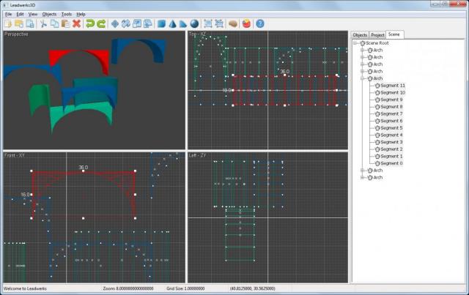Click the New file toolbar icon
The image size is (469, 295).
click(8, 23)
